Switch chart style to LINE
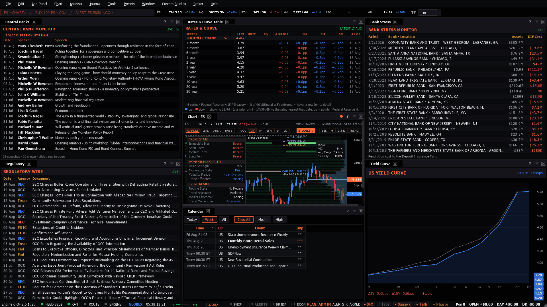Viewport: 547px width, 307px height. [205, 131]
